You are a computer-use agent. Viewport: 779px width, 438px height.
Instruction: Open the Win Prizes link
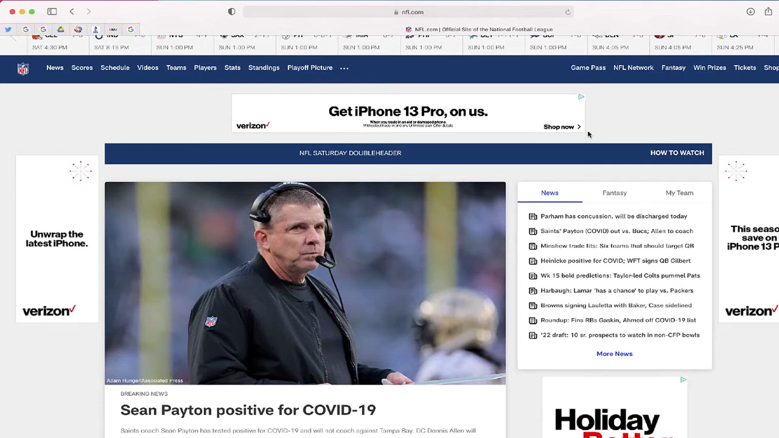click(710, 68)
